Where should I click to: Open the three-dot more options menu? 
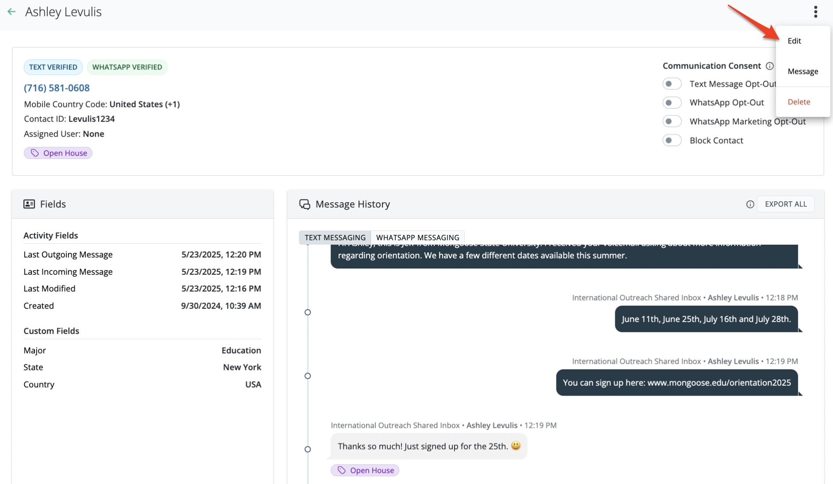click(815, 12)
